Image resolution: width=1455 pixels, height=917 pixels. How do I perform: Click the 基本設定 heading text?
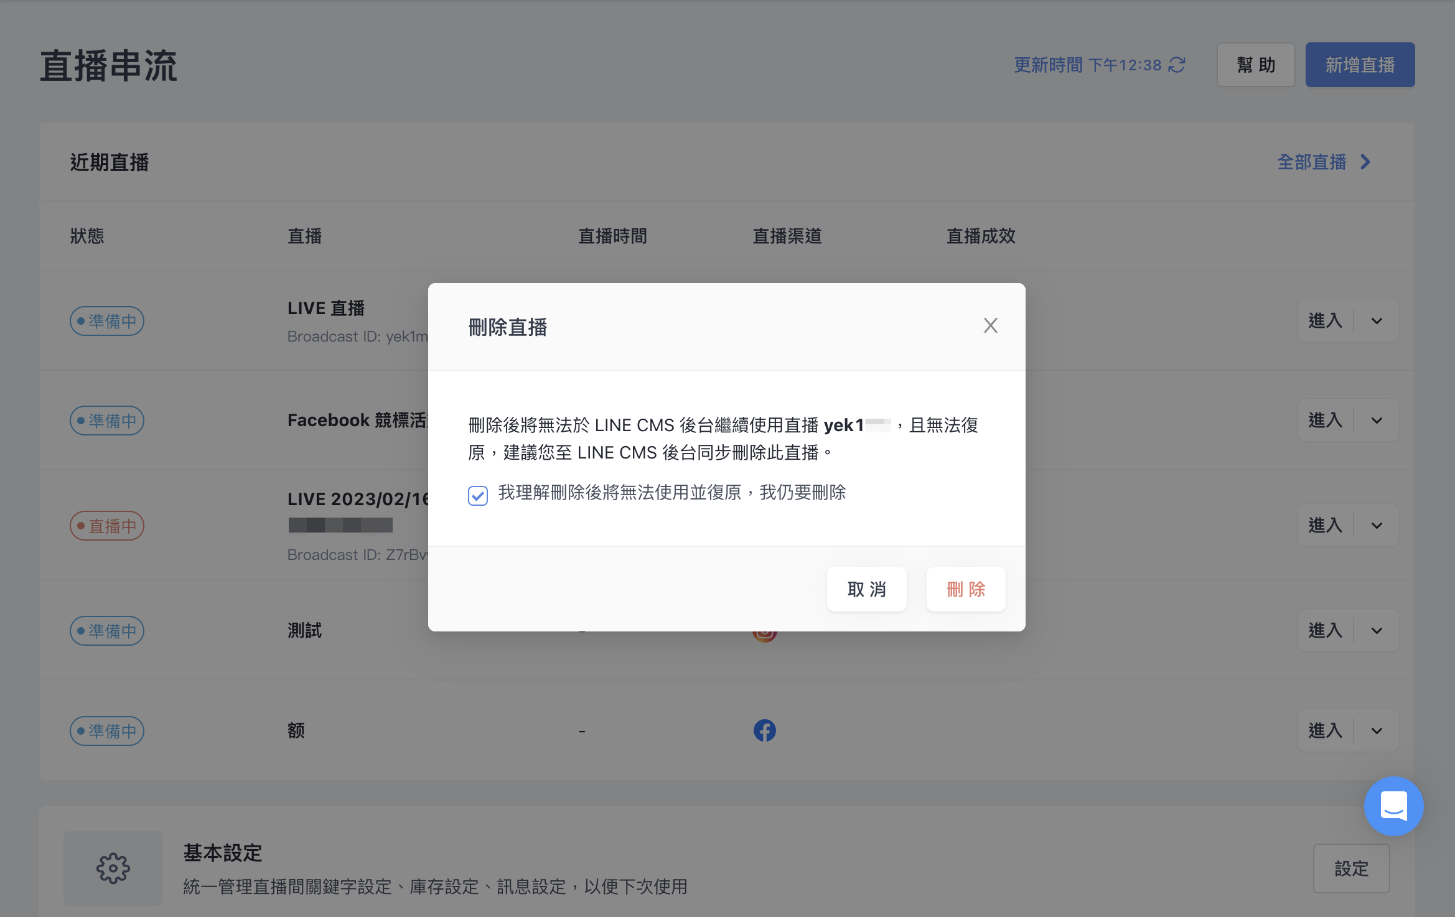click(223, 853)
